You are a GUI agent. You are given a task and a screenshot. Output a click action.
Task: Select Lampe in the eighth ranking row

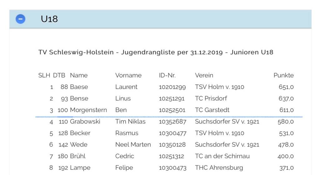point(80,168)
